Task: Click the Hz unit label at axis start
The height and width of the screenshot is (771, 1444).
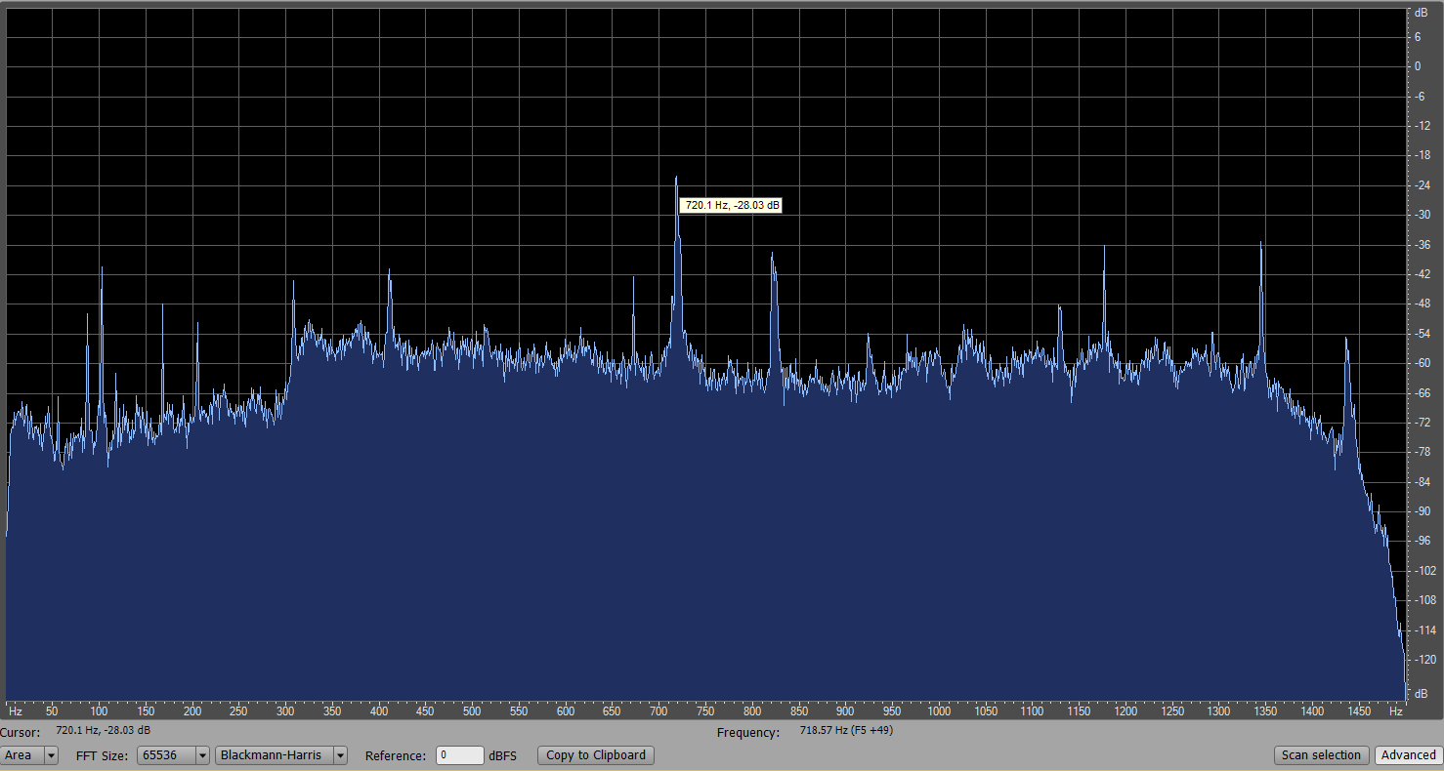Action: (x=16, y=712)
